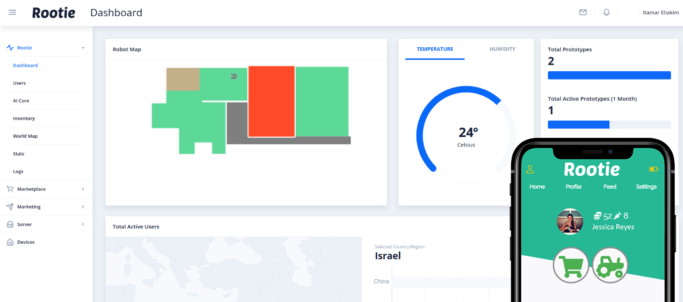Tap the Jessica Reyes name text

tap(613, 227)
